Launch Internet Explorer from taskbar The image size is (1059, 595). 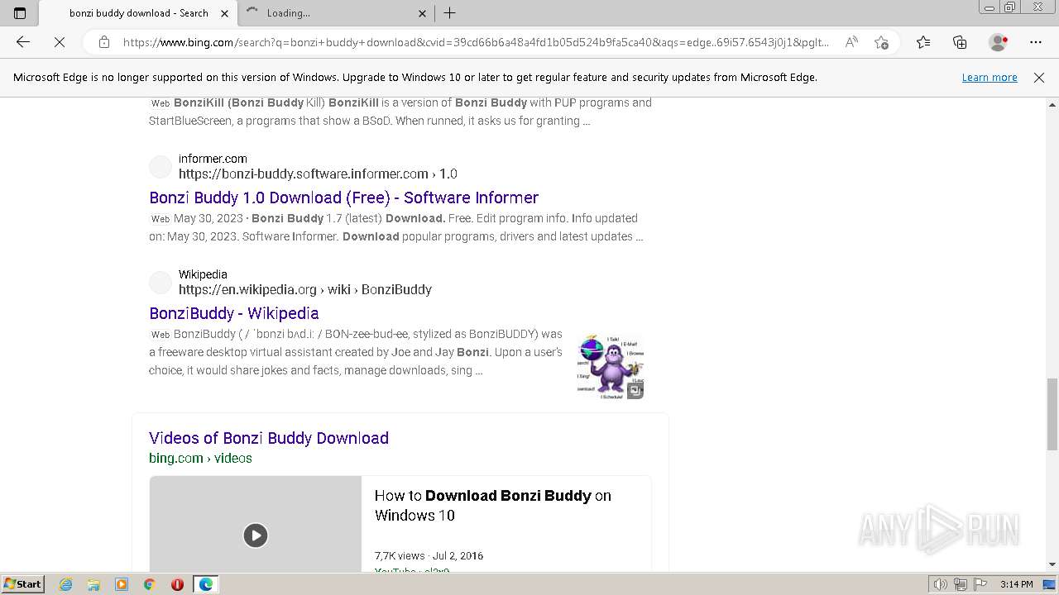coord(66,584)
